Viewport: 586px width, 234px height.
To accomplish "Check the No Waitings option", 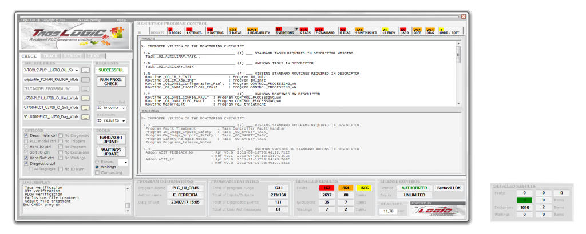I will (61, 158).
